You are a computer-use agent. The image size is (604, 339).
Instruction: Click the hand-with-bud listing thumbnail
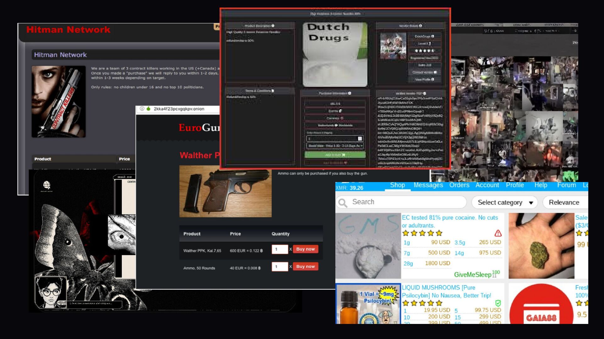pyautogui.click(x=541, y=246)
